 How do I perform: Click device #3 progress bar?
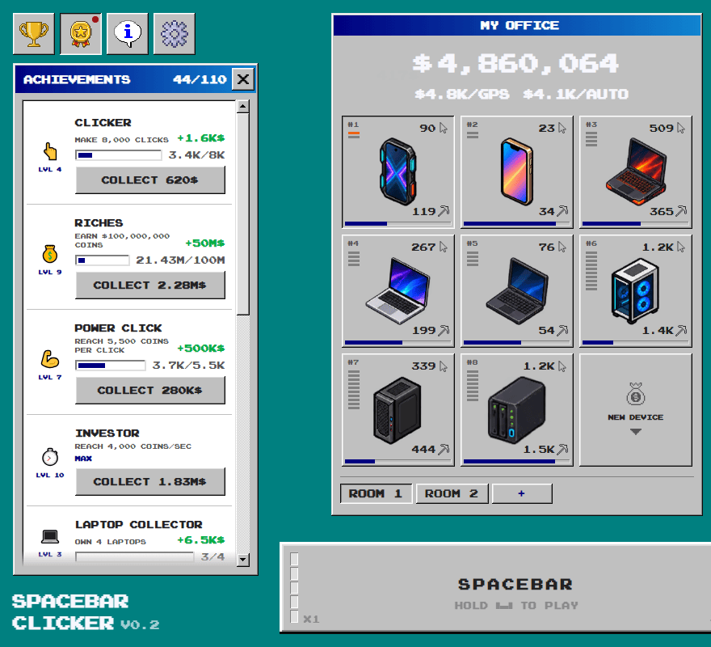pos(635,223)
